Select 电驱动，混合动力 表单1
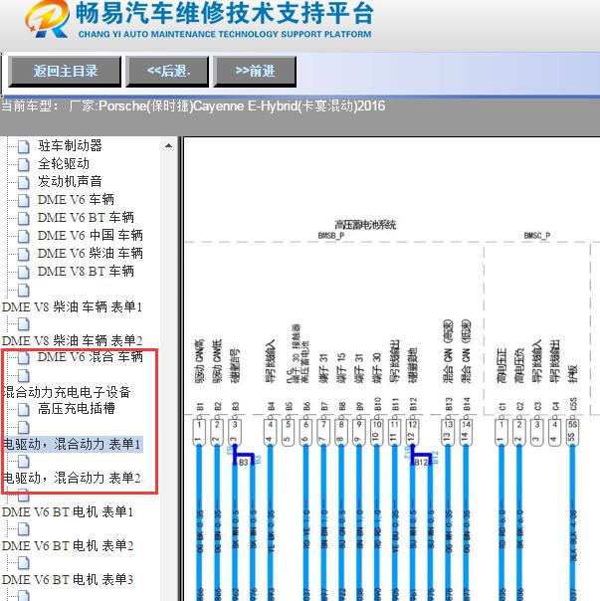Viewport: 600px width, 601px height. click(x=72, y=444)
